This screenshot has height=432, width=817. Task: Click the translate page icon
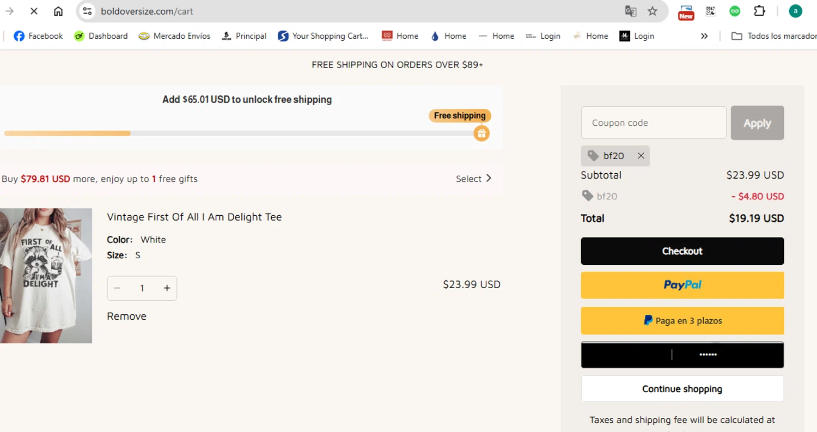631,11
